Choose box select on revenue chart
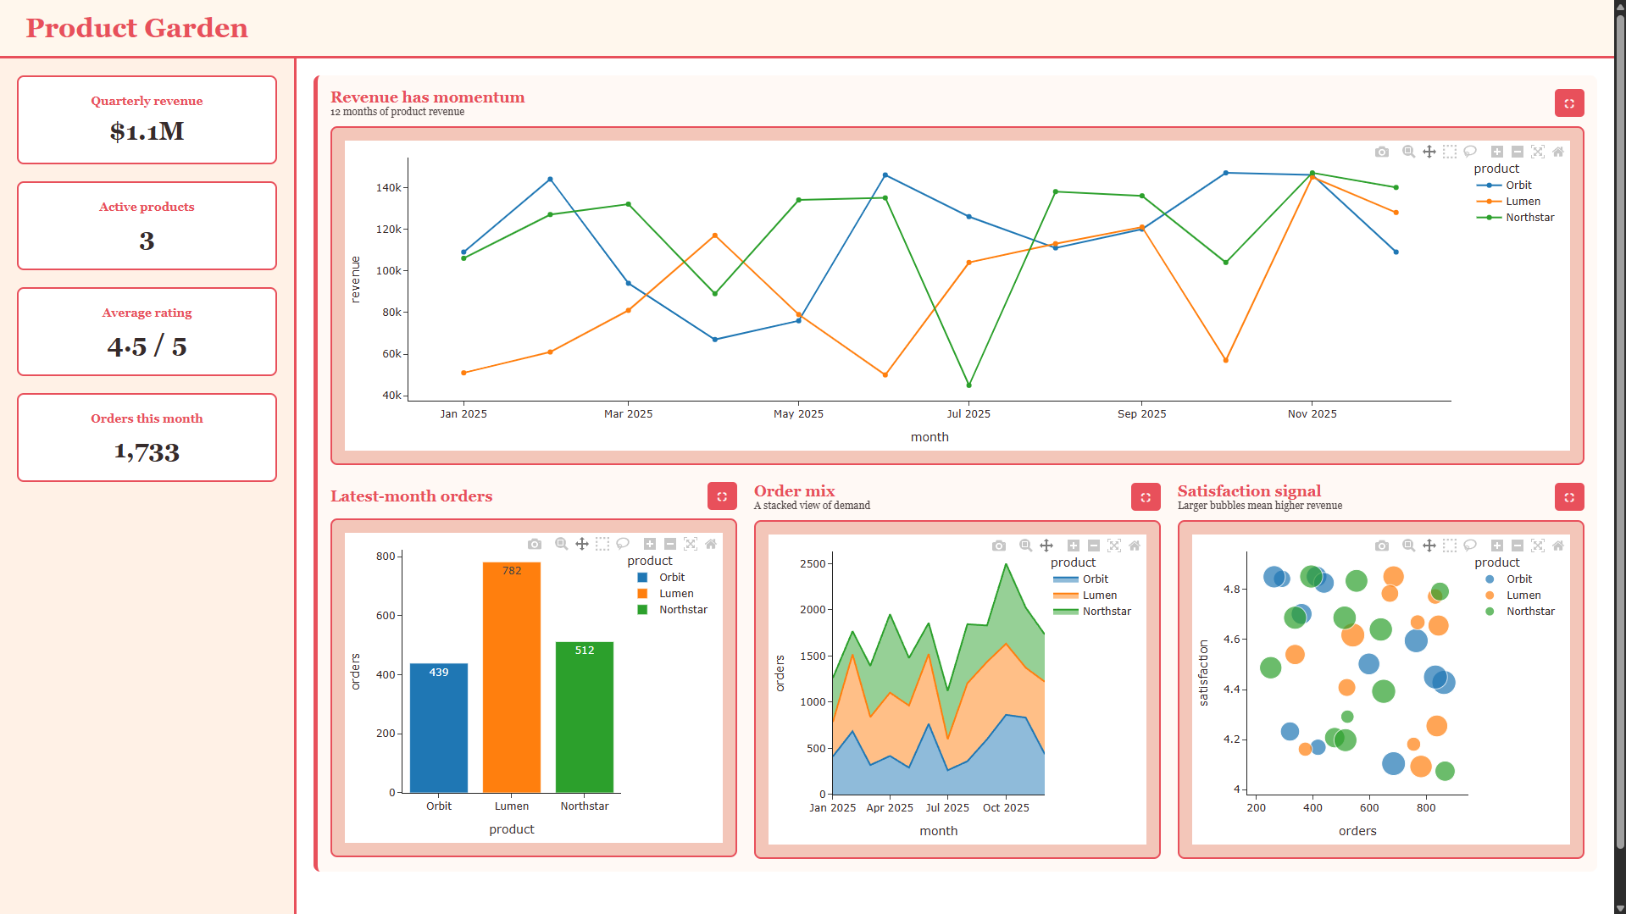 click(x=1450, y=152)
